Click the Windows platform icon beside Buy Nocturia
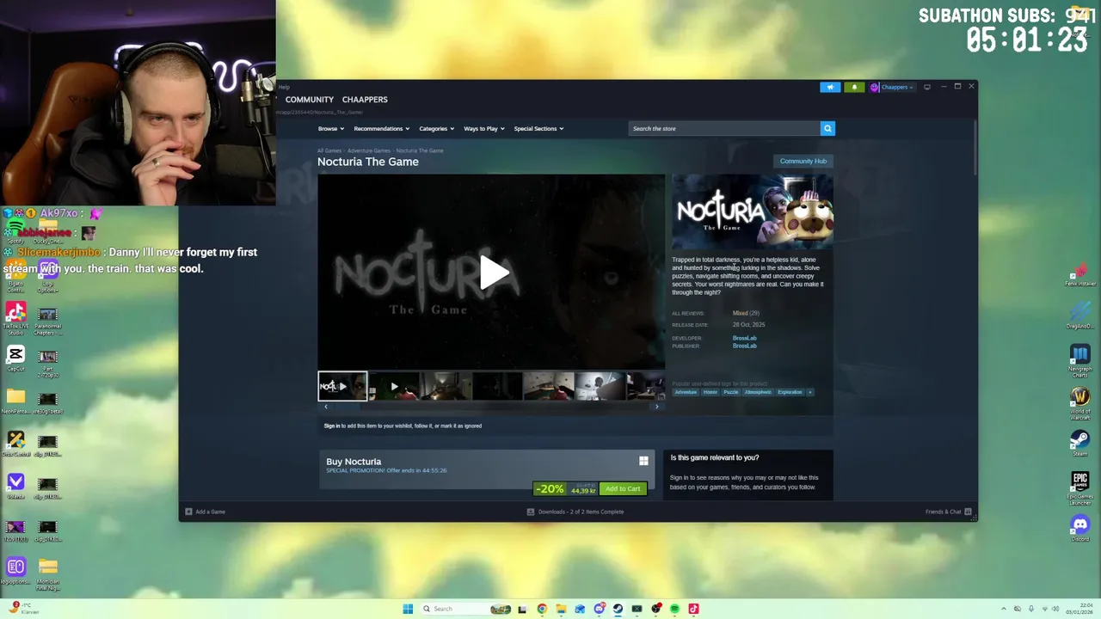 (x=643, y=462)
